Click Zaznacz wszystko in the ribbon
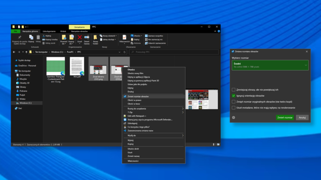321x180 pixels. (154, 36)
